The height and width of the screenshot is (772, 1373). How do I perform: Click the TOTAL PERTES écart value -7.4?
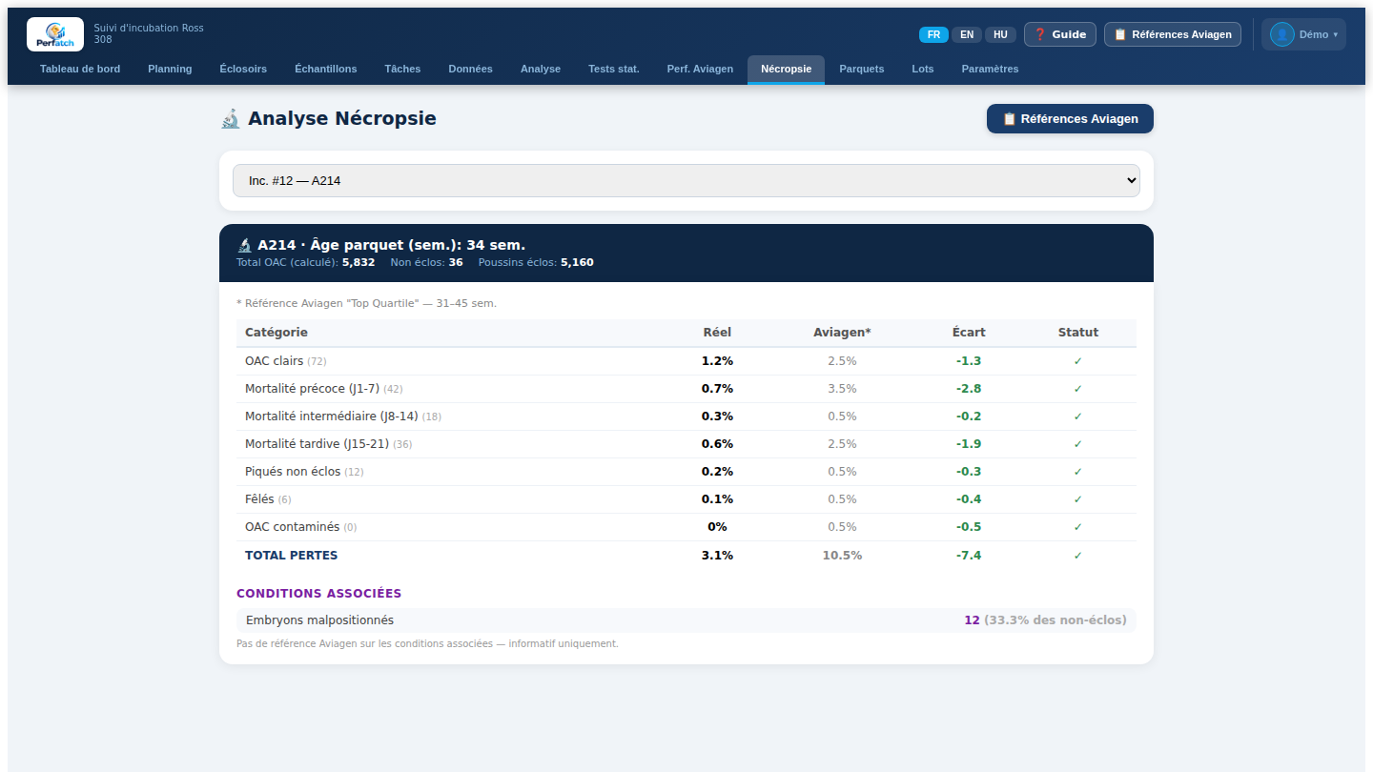tap(969, 556)
